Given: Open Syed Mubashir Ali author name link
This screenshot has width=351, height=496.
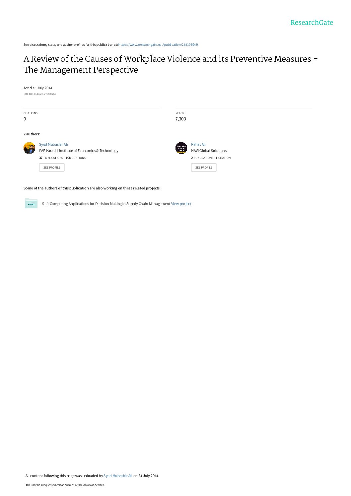Looking at the screenshot, I should point(53,144).
